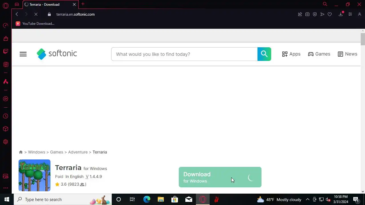The height and width of the screenshot is (205, 365).
Task: Open Easy Setup sliders icon
Action: click(x=350, y=14)
